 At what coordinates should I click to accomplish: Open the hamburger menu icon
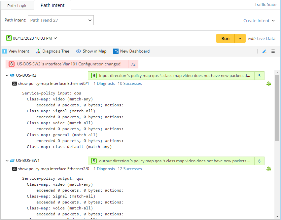point(273,51)
